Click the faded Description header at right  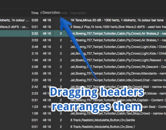click(x=78, y=13)
